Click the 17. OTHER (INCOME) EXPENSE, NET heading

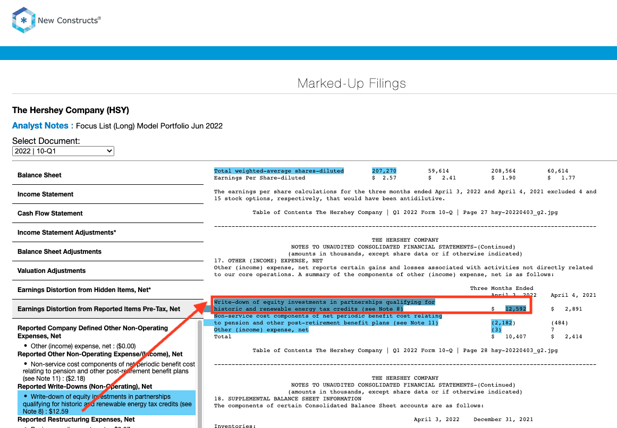(268, 261)
